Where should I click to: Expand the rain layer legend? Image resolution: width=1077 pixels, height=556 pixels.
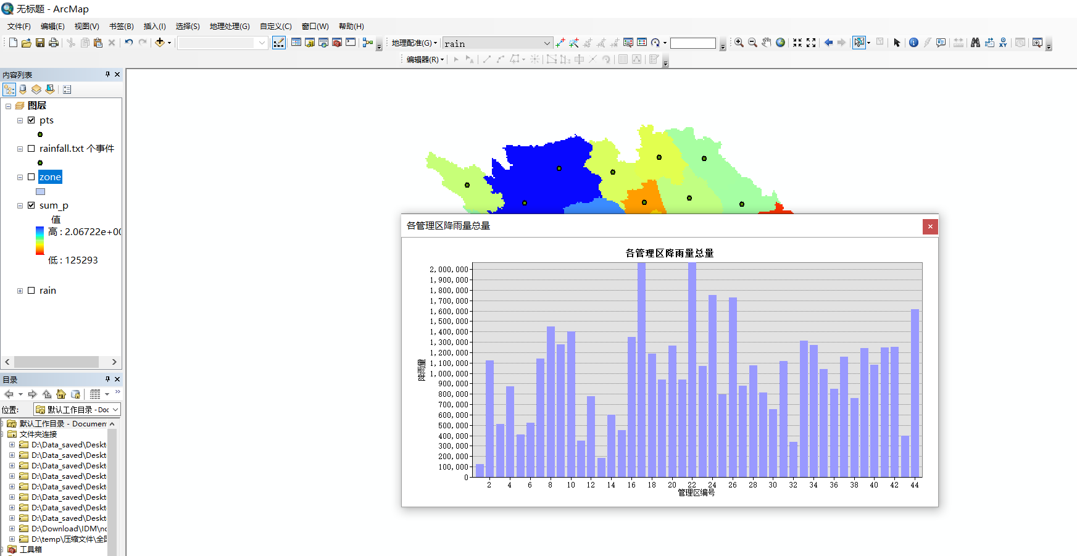click(x=20, y=291)
